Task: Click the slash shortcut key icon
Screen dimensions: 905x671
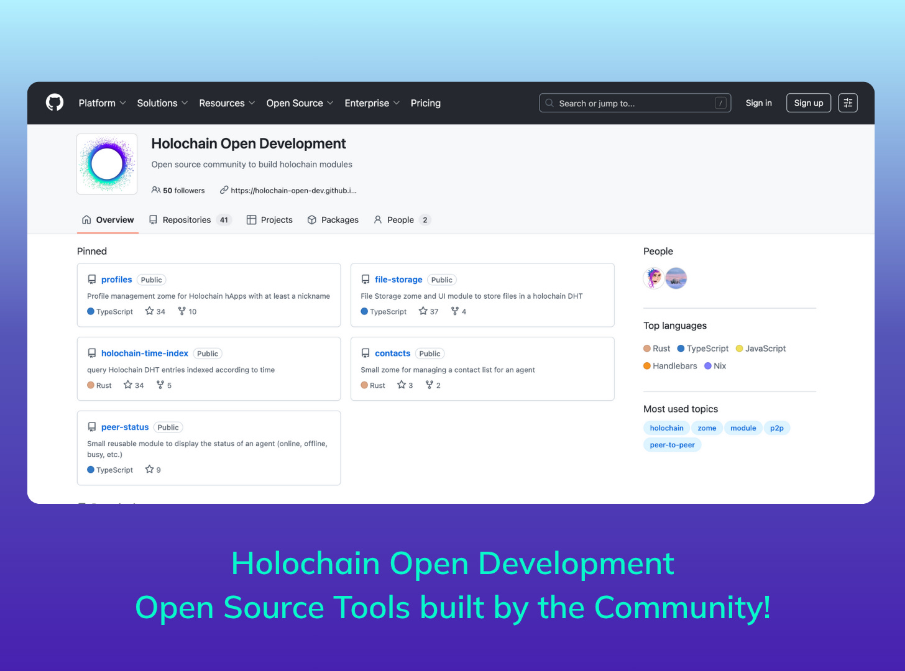Action: 720,103
